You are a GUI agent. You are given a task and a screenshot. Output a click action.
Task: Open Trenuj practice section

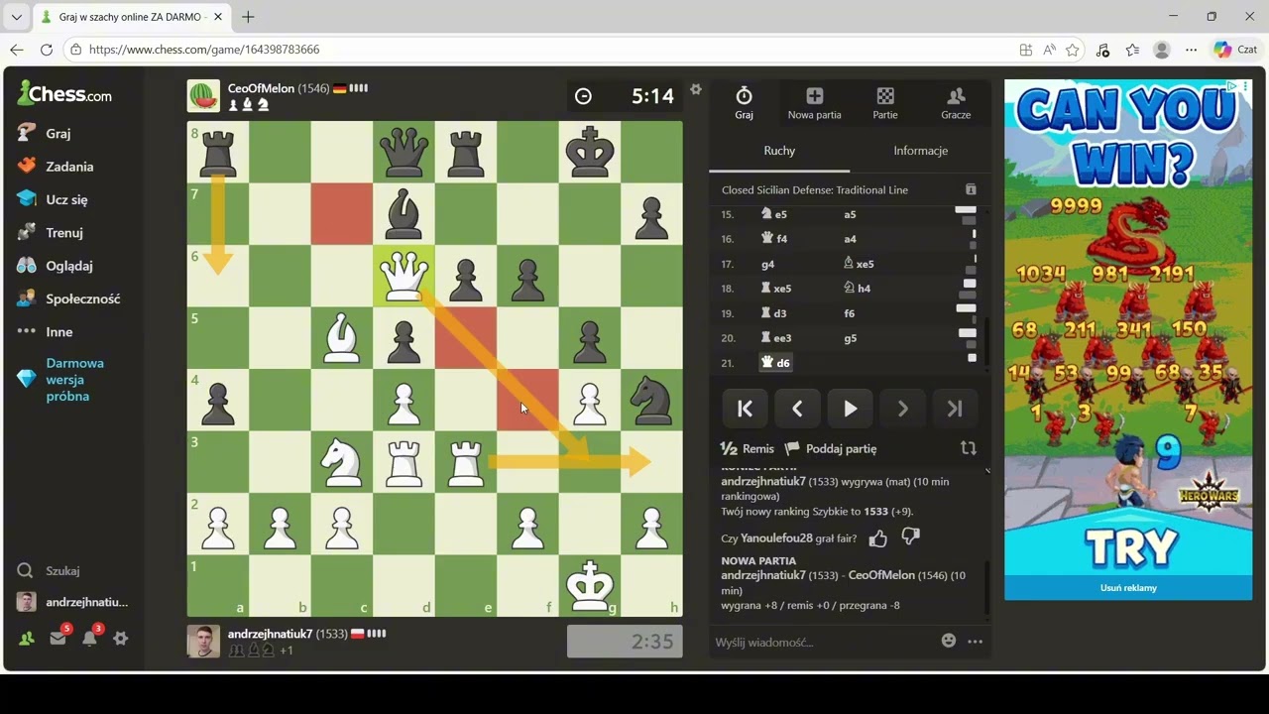[63, 233]
